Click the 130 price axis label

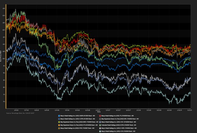[3, 16]
